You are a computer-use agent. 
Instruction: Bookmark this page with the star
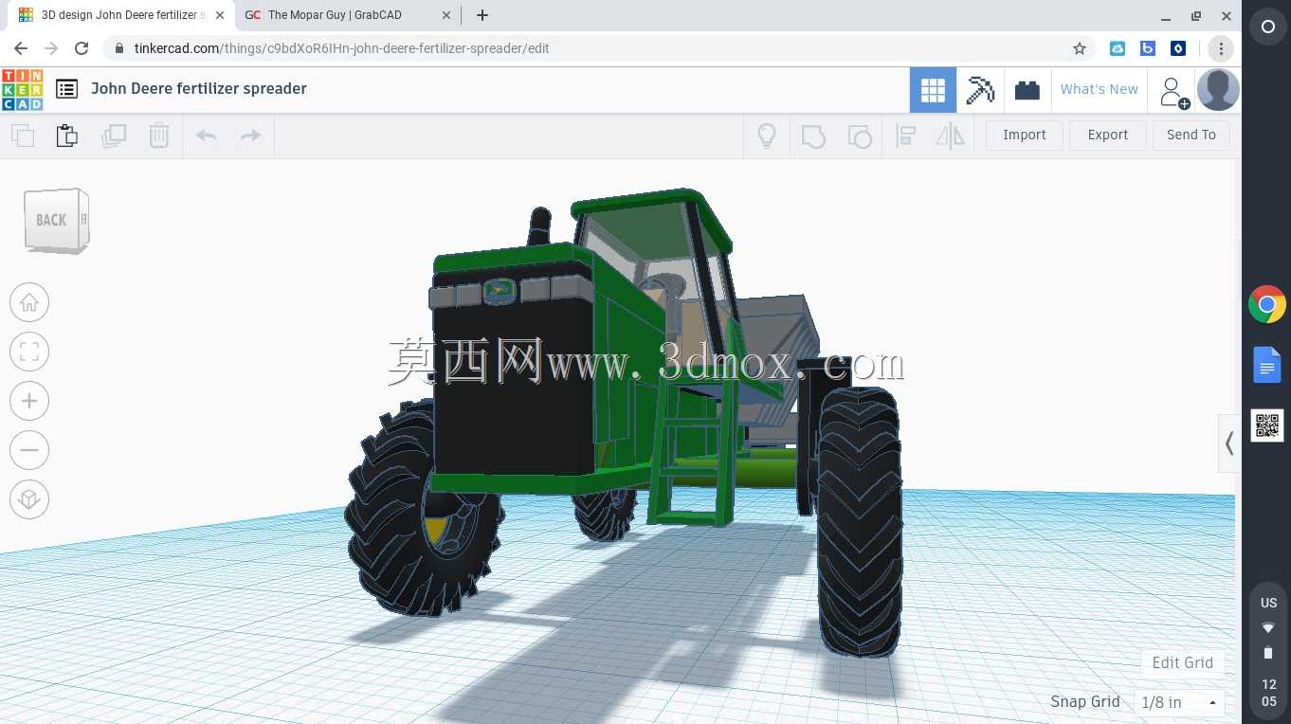pos(1080,48)
